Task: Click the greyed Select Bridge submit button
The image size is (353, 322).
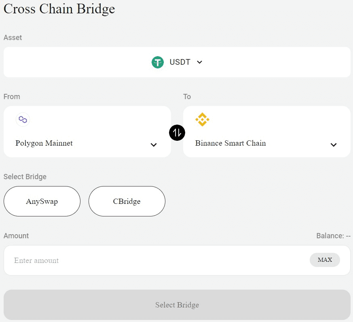Action: click(177, 305)
